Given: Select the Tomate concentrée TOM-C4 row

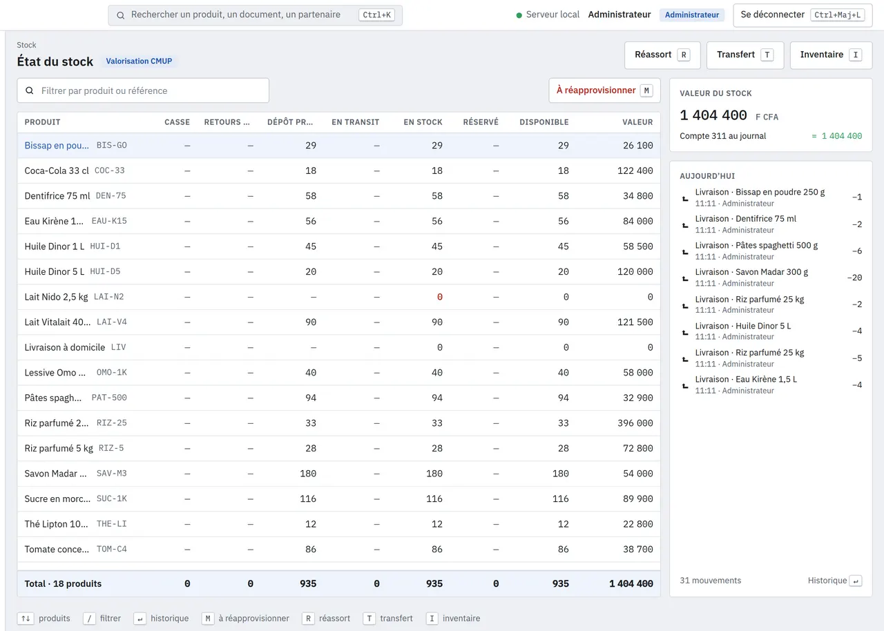Looking at the screenshot, I should pyautogui.click(x=338, y=549).
